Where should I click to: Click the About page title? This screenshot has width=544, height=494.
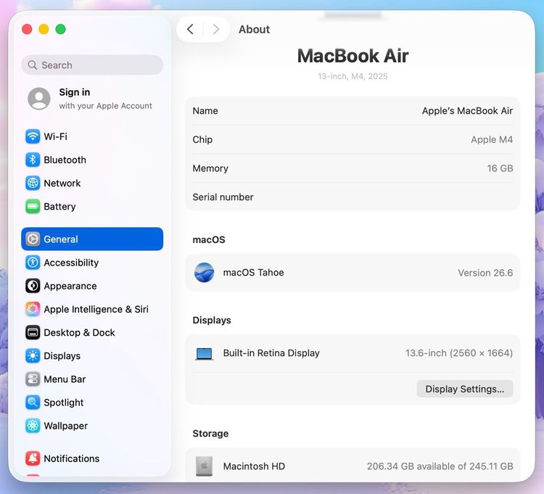(254, 30)
